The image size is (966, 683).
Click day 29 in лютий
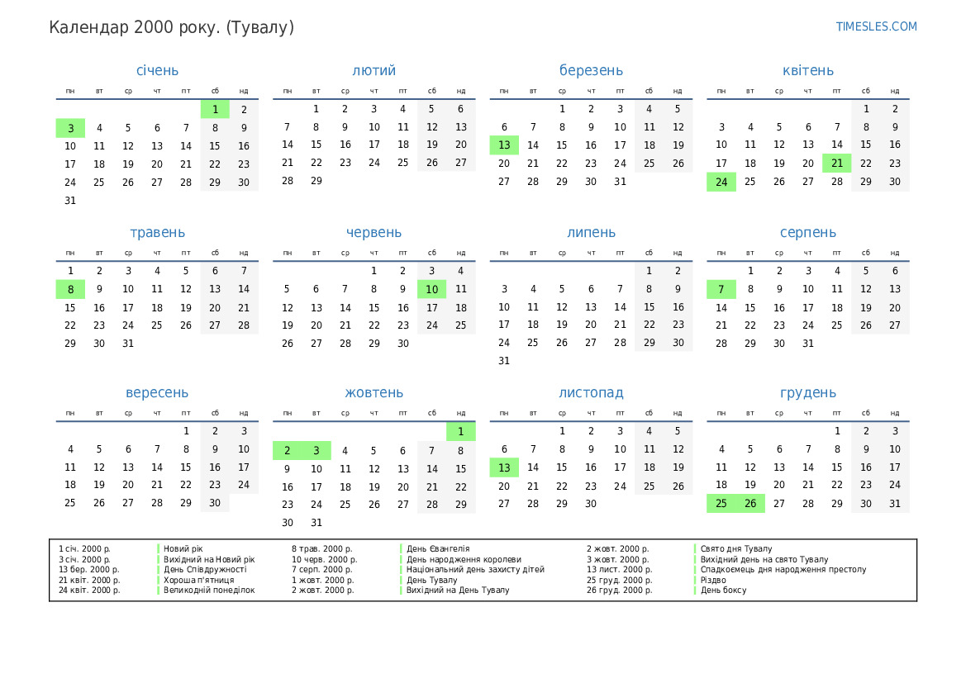(x=316, y=180)
